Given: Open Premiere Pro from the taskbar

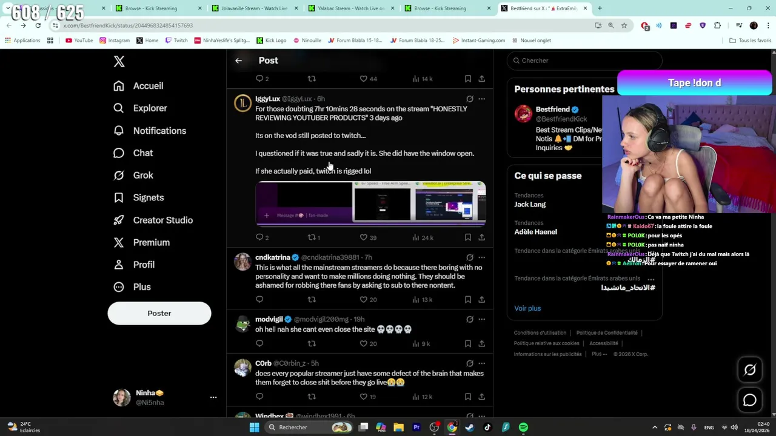Looking at the screenshot, I should [416, 428].
